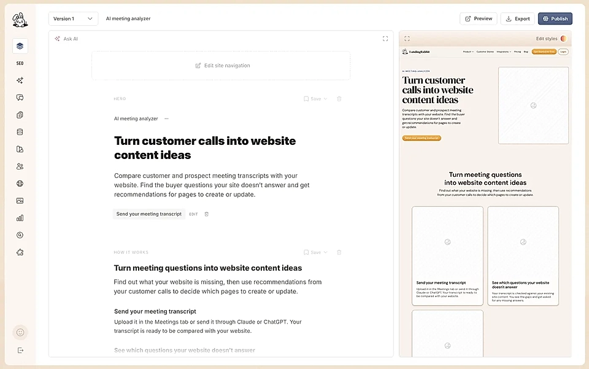Click Blog in preview navigation

526,52
